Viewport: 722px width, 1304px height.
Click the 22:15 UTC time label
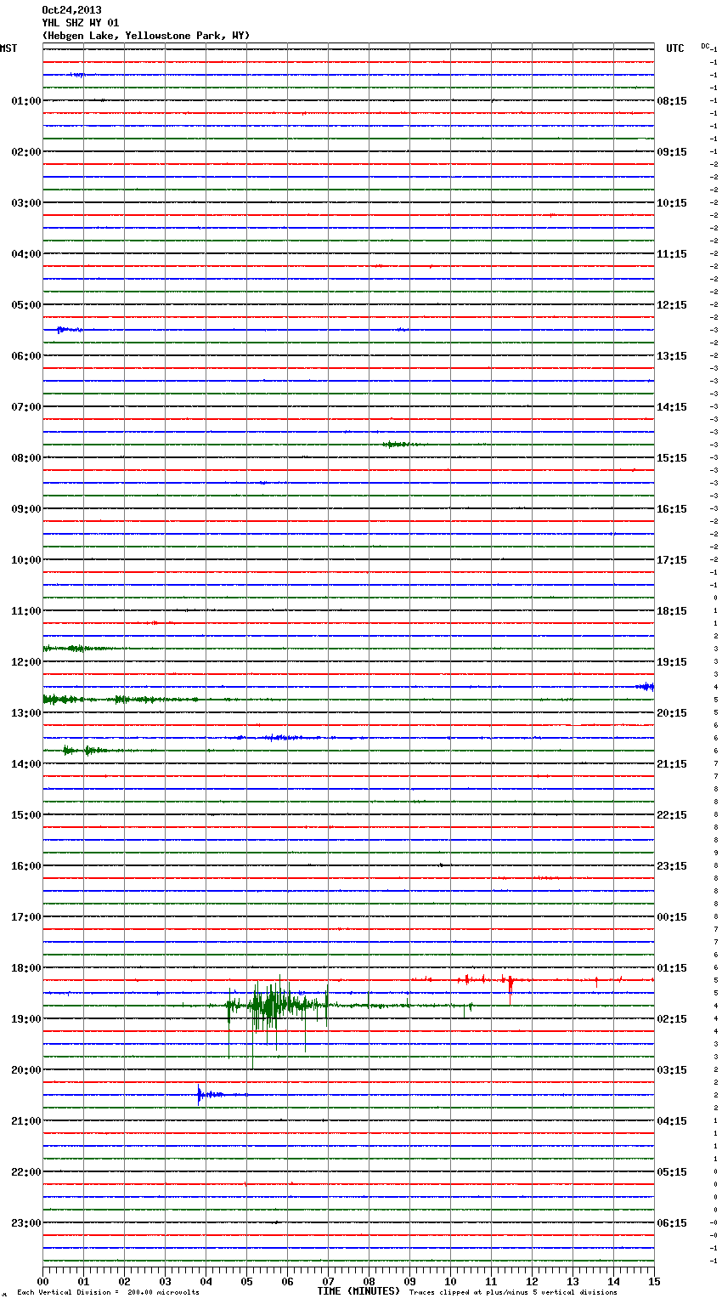672,815
